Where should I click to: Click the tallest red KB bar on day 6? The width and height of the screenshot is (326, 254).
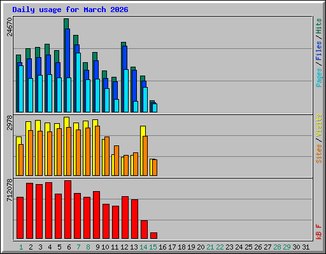click(x=67, y=210)
